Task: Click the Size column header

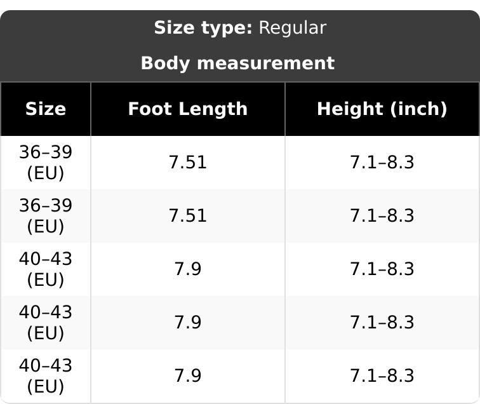Action: tap(46, 109)
